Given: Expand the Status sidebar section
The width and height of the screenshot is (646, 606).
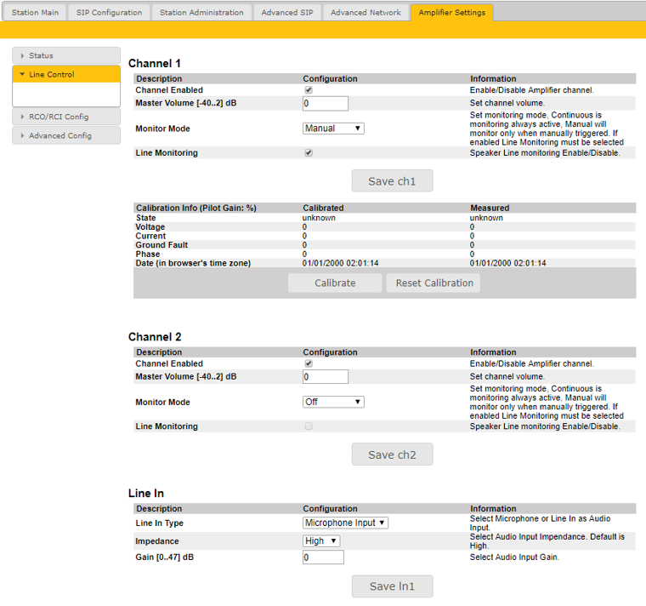Looking at the screenshot, I should pyautogui.click(x=65, y=55).
